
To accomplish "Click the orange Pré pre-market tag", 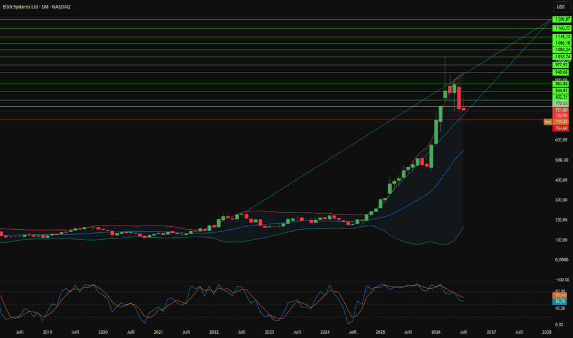I will (x=548, y=122).
